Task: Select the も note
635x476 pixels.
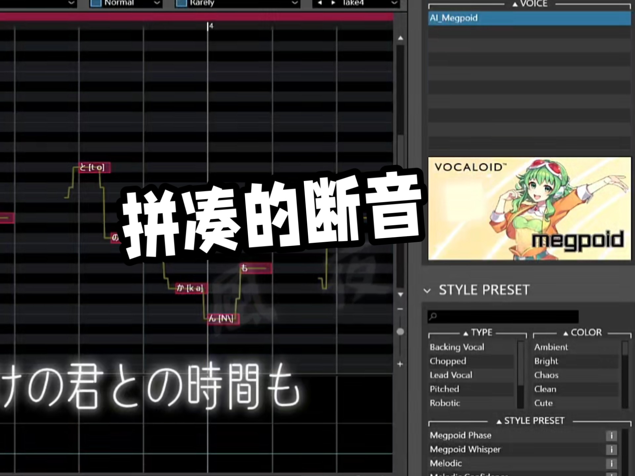Action: 256,268
